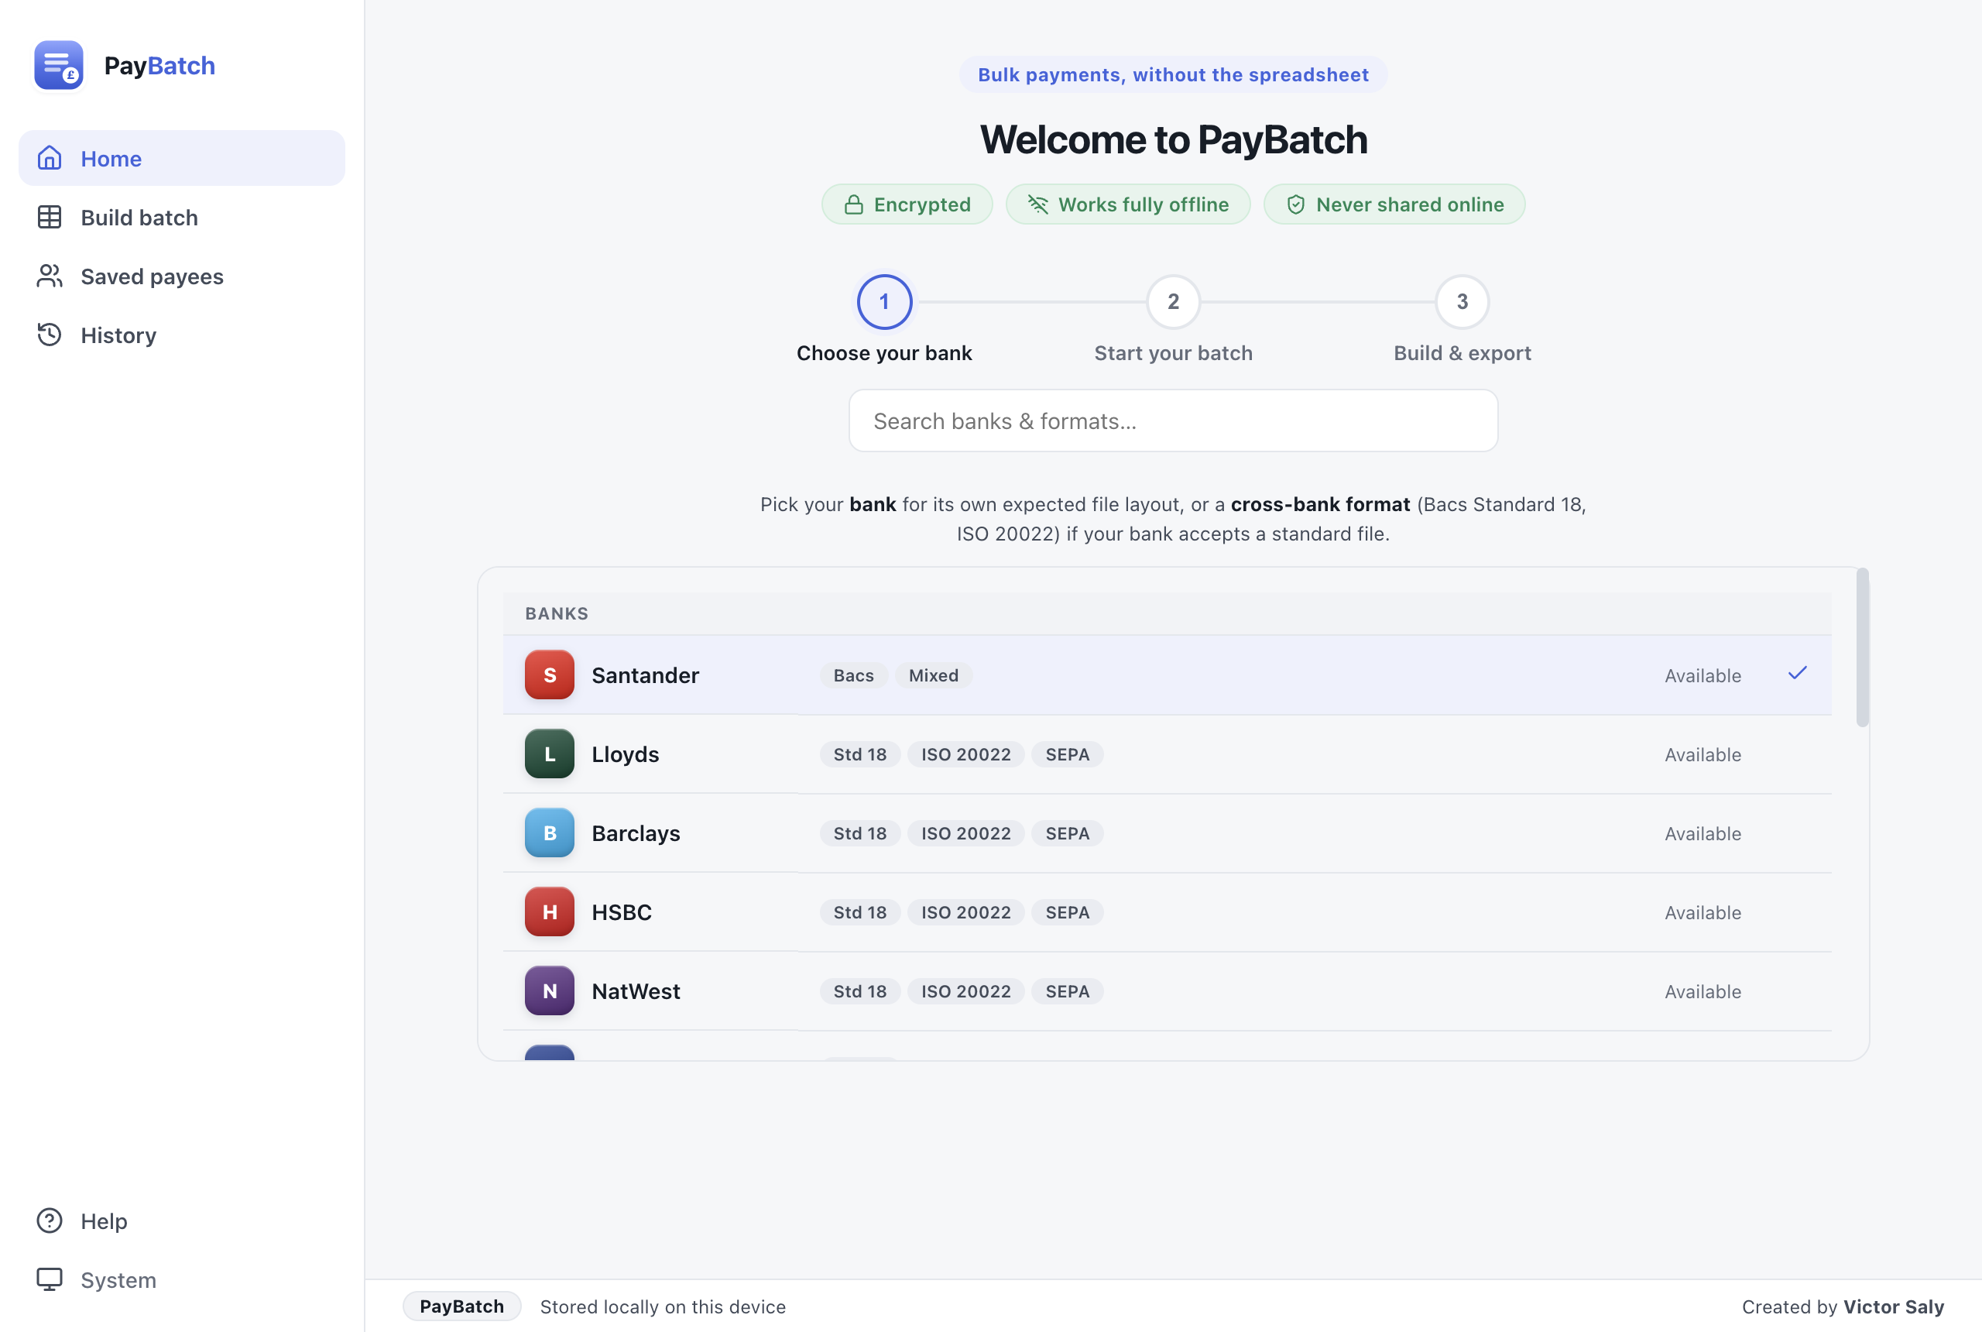Click Available status on Lloyds row
The height and width of the screenshot is (1332, 1982).
1703,754
